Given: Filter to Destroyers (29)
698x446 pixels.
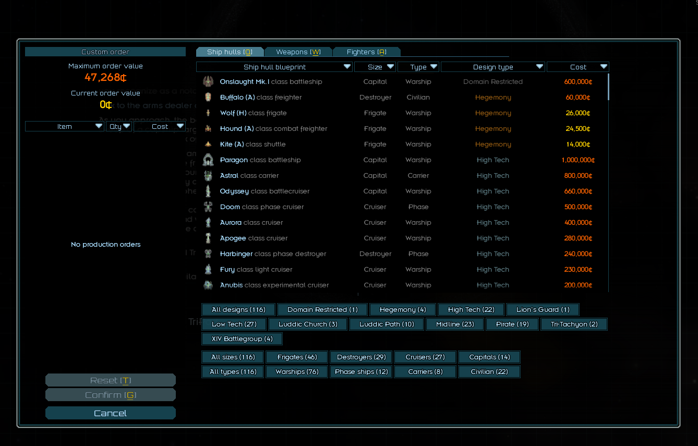Looking at the screenshot, I should [361, 357].
